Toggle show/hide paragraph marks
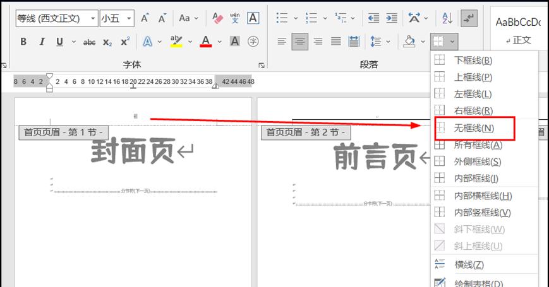549x287 pixels. click(469, 18)
